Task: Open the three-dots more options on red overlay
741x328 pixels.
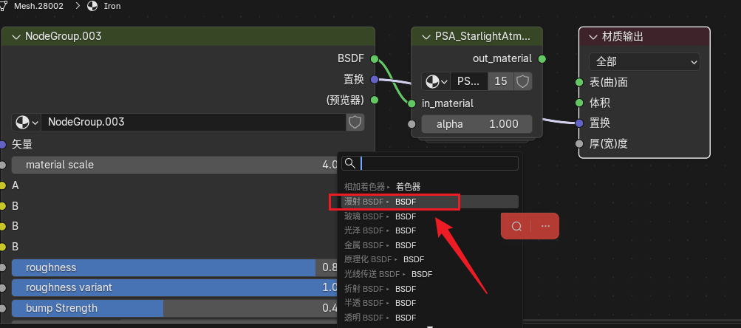Action: [x=545, y=227]
